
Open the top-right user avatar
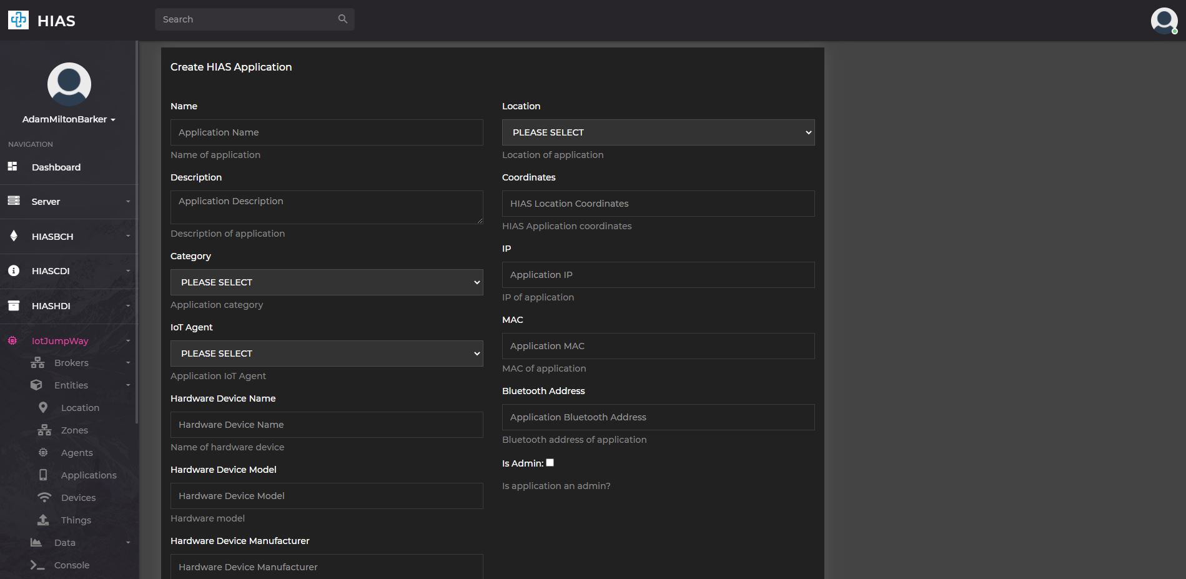tap(1164, 21)
